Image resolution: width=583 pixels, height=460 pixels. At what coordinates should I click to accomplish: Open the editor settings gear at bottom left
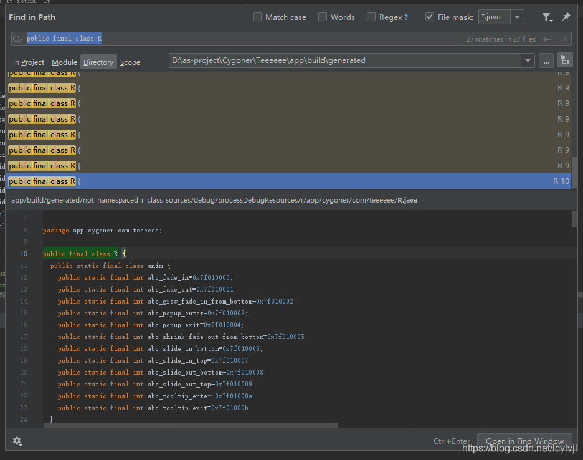pyautogui.click(x=17, y=441)
